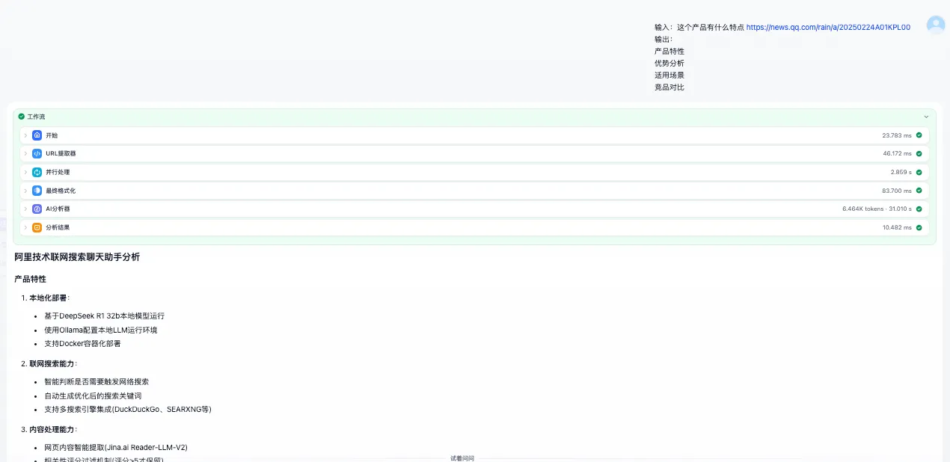Click the 最终格式化 node icon

[37, 191]
